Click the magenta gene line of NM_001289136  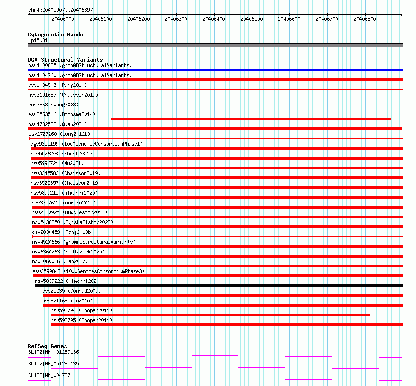[215, 356]
